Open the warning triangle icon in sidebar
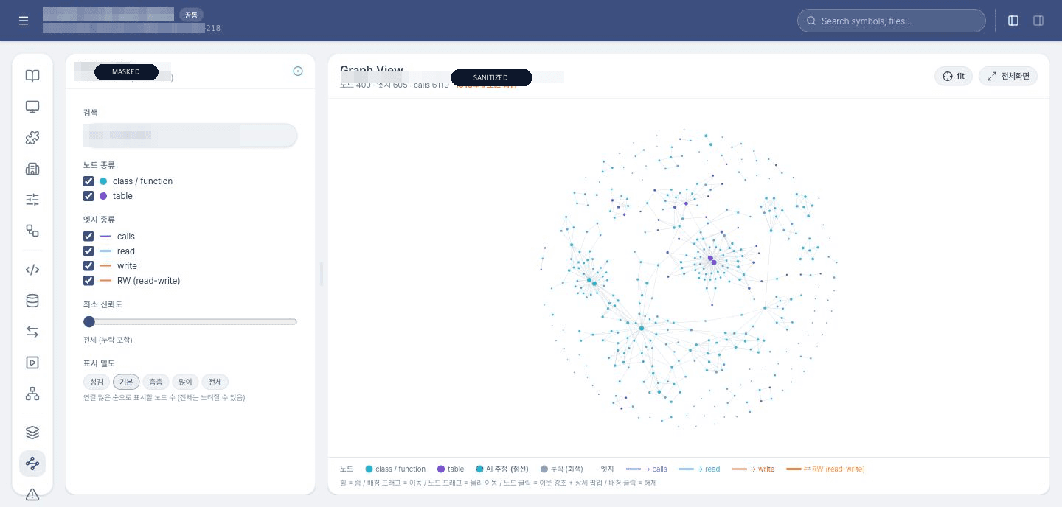 [32, 494]
